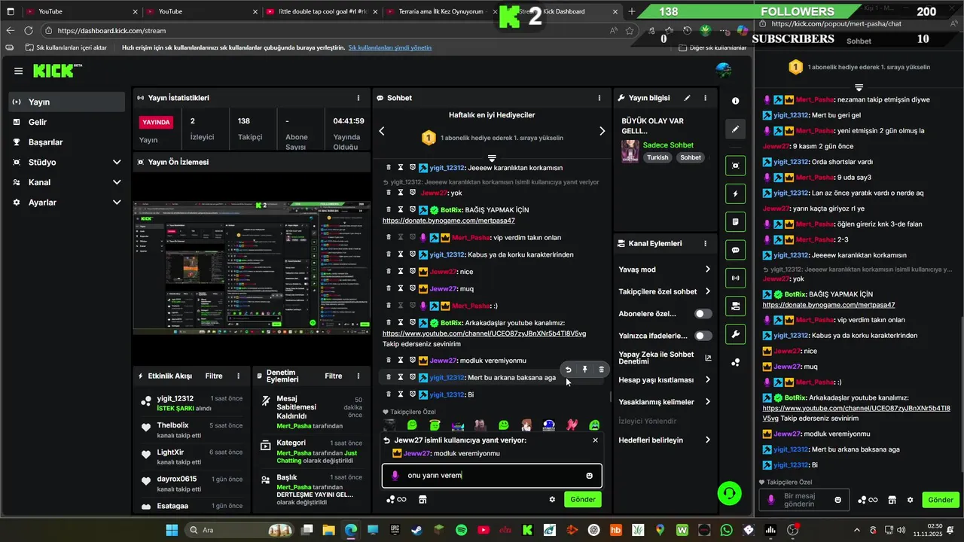This screenshot has width=964, height=542.
Task: Edit stream info with the pencil icon
Action: pyautogui.click(x=687, y=98)
